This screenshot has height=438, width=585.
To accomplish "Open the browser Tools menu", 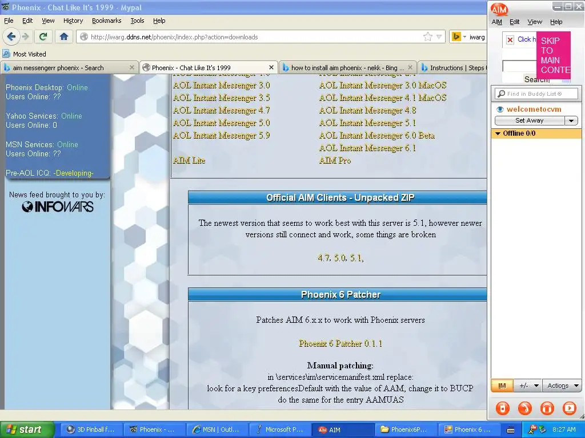I will click(x=137, y=21).
